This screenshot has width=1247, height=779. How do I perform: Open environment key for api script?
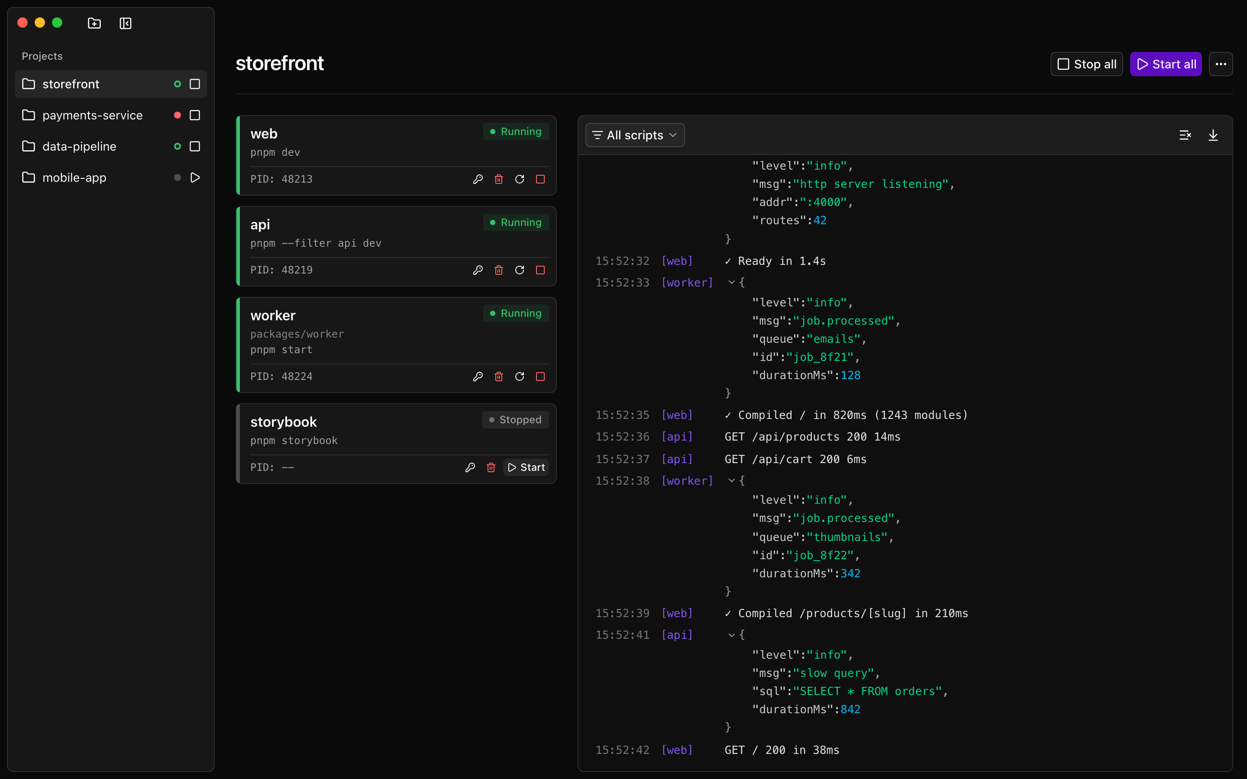[x=478, y=270]
